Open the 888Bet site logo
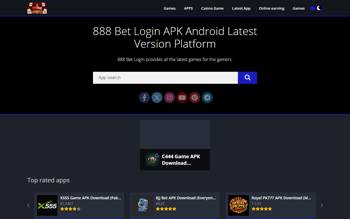Screen dimensions: 350x219 click(x=37, y=8)
